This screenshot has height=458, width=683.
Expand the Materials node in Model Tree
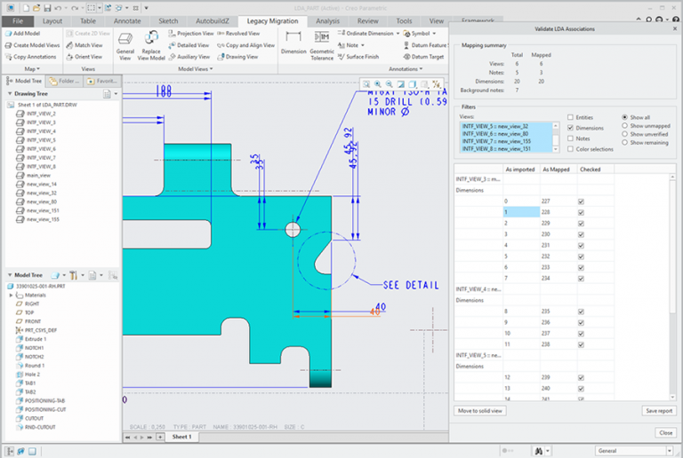point(12,296)
